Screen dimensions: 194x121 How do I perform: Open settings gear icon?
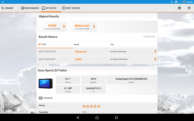[189, 8]
